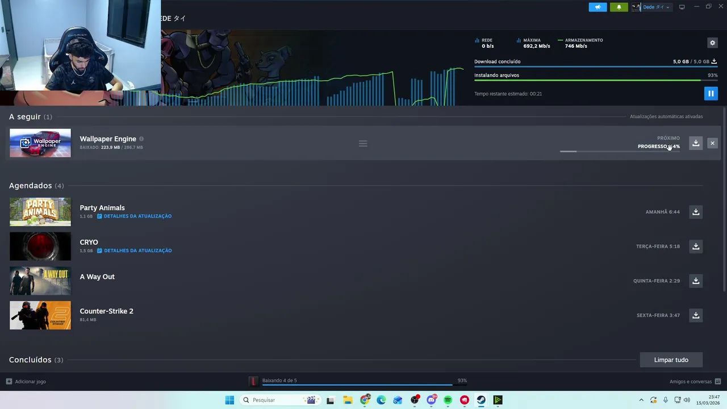Click the Concluídos section header
This screenshot has width=727, height=409.
pyautogui.click(x=36, y=360)
